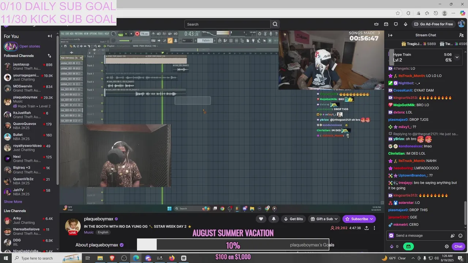Image resolution: width=468 pixels, height=263 pixels.
Task: Open Bullet channel in sidebar
Action: click(x=29, y=137)
